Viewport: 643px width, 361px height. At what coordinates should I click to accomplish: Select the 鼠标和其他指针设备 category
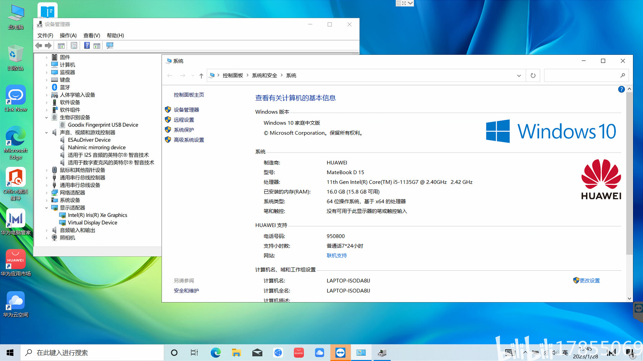pos(82,170)
